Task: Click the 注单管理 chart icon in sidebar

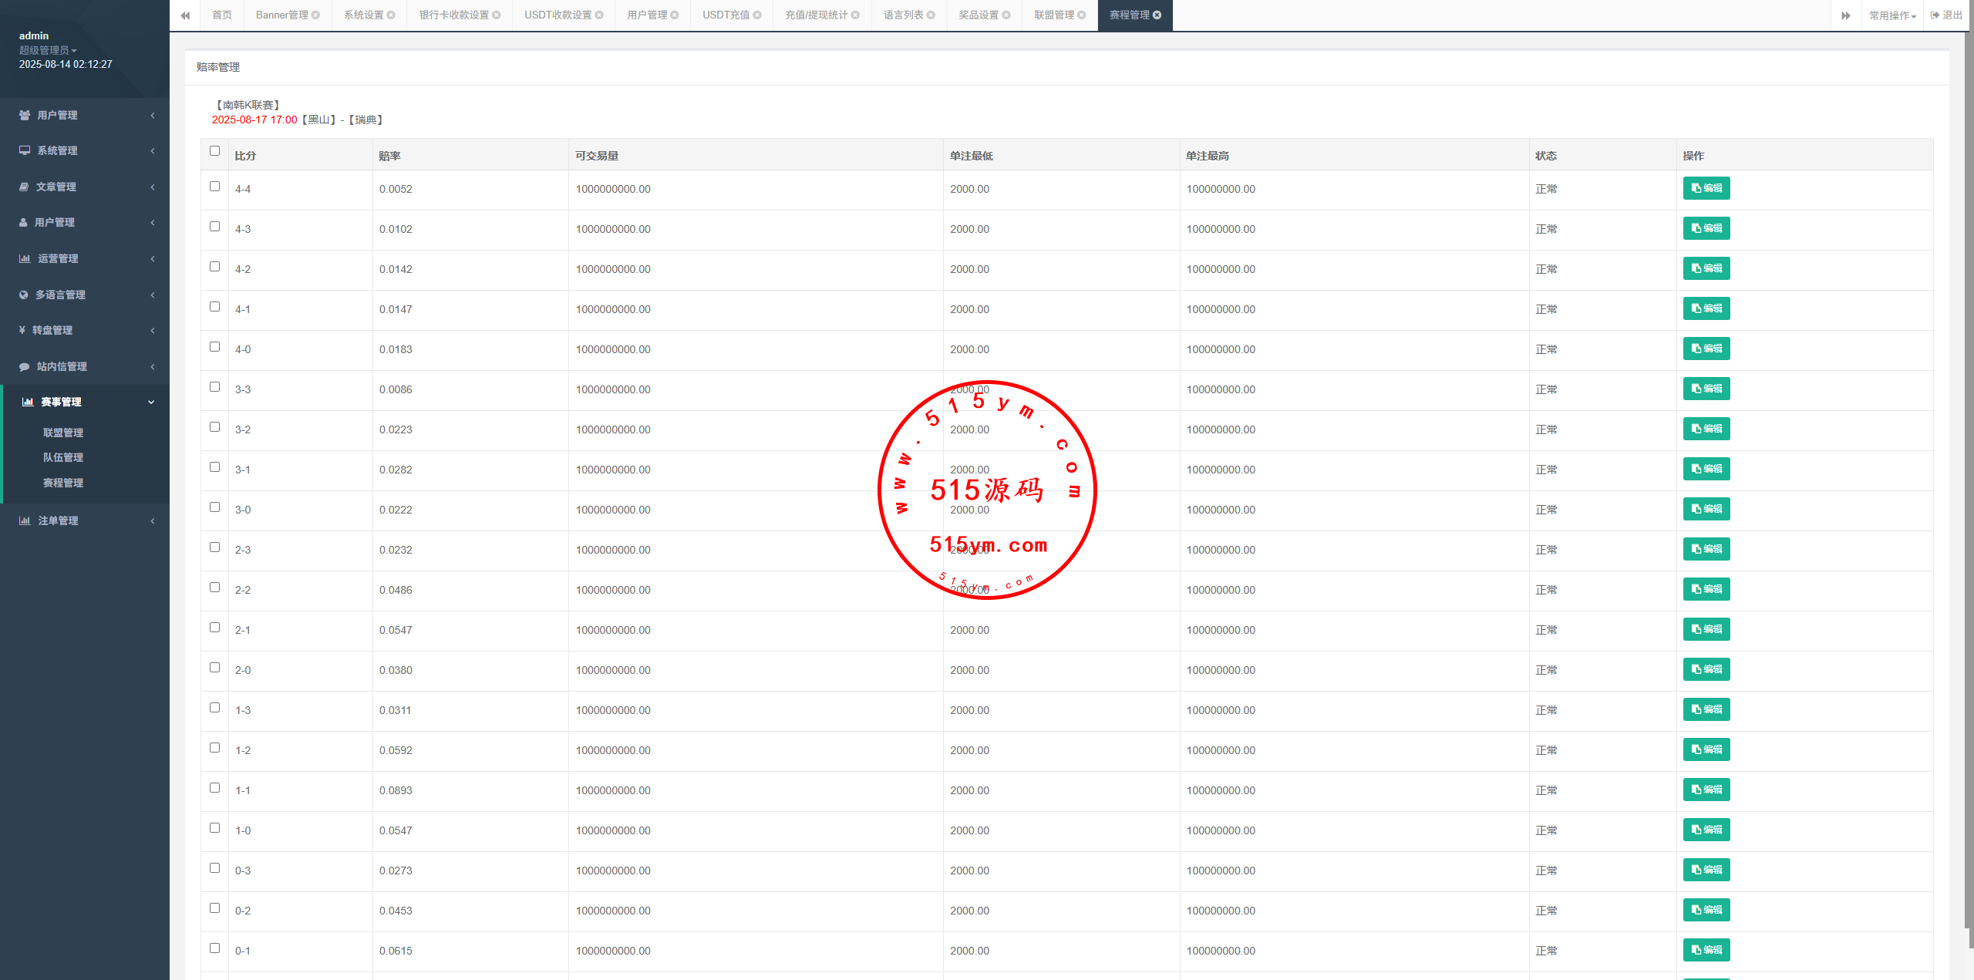Action: click(25, 520)
